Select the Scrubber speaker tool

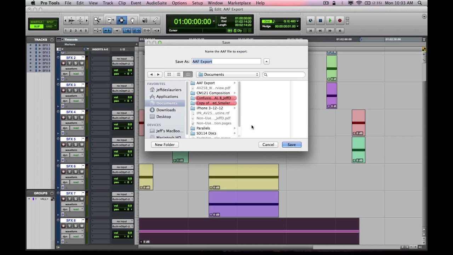pyautogui.click(x=144, y=20)
